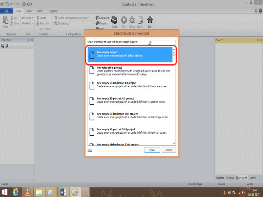Toggle auto-hide pin on the Properties panel
The image size is (269, 197).
29,40
